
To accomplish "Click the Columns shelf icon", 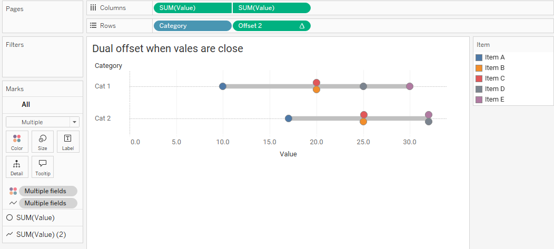I will point(93,8).
